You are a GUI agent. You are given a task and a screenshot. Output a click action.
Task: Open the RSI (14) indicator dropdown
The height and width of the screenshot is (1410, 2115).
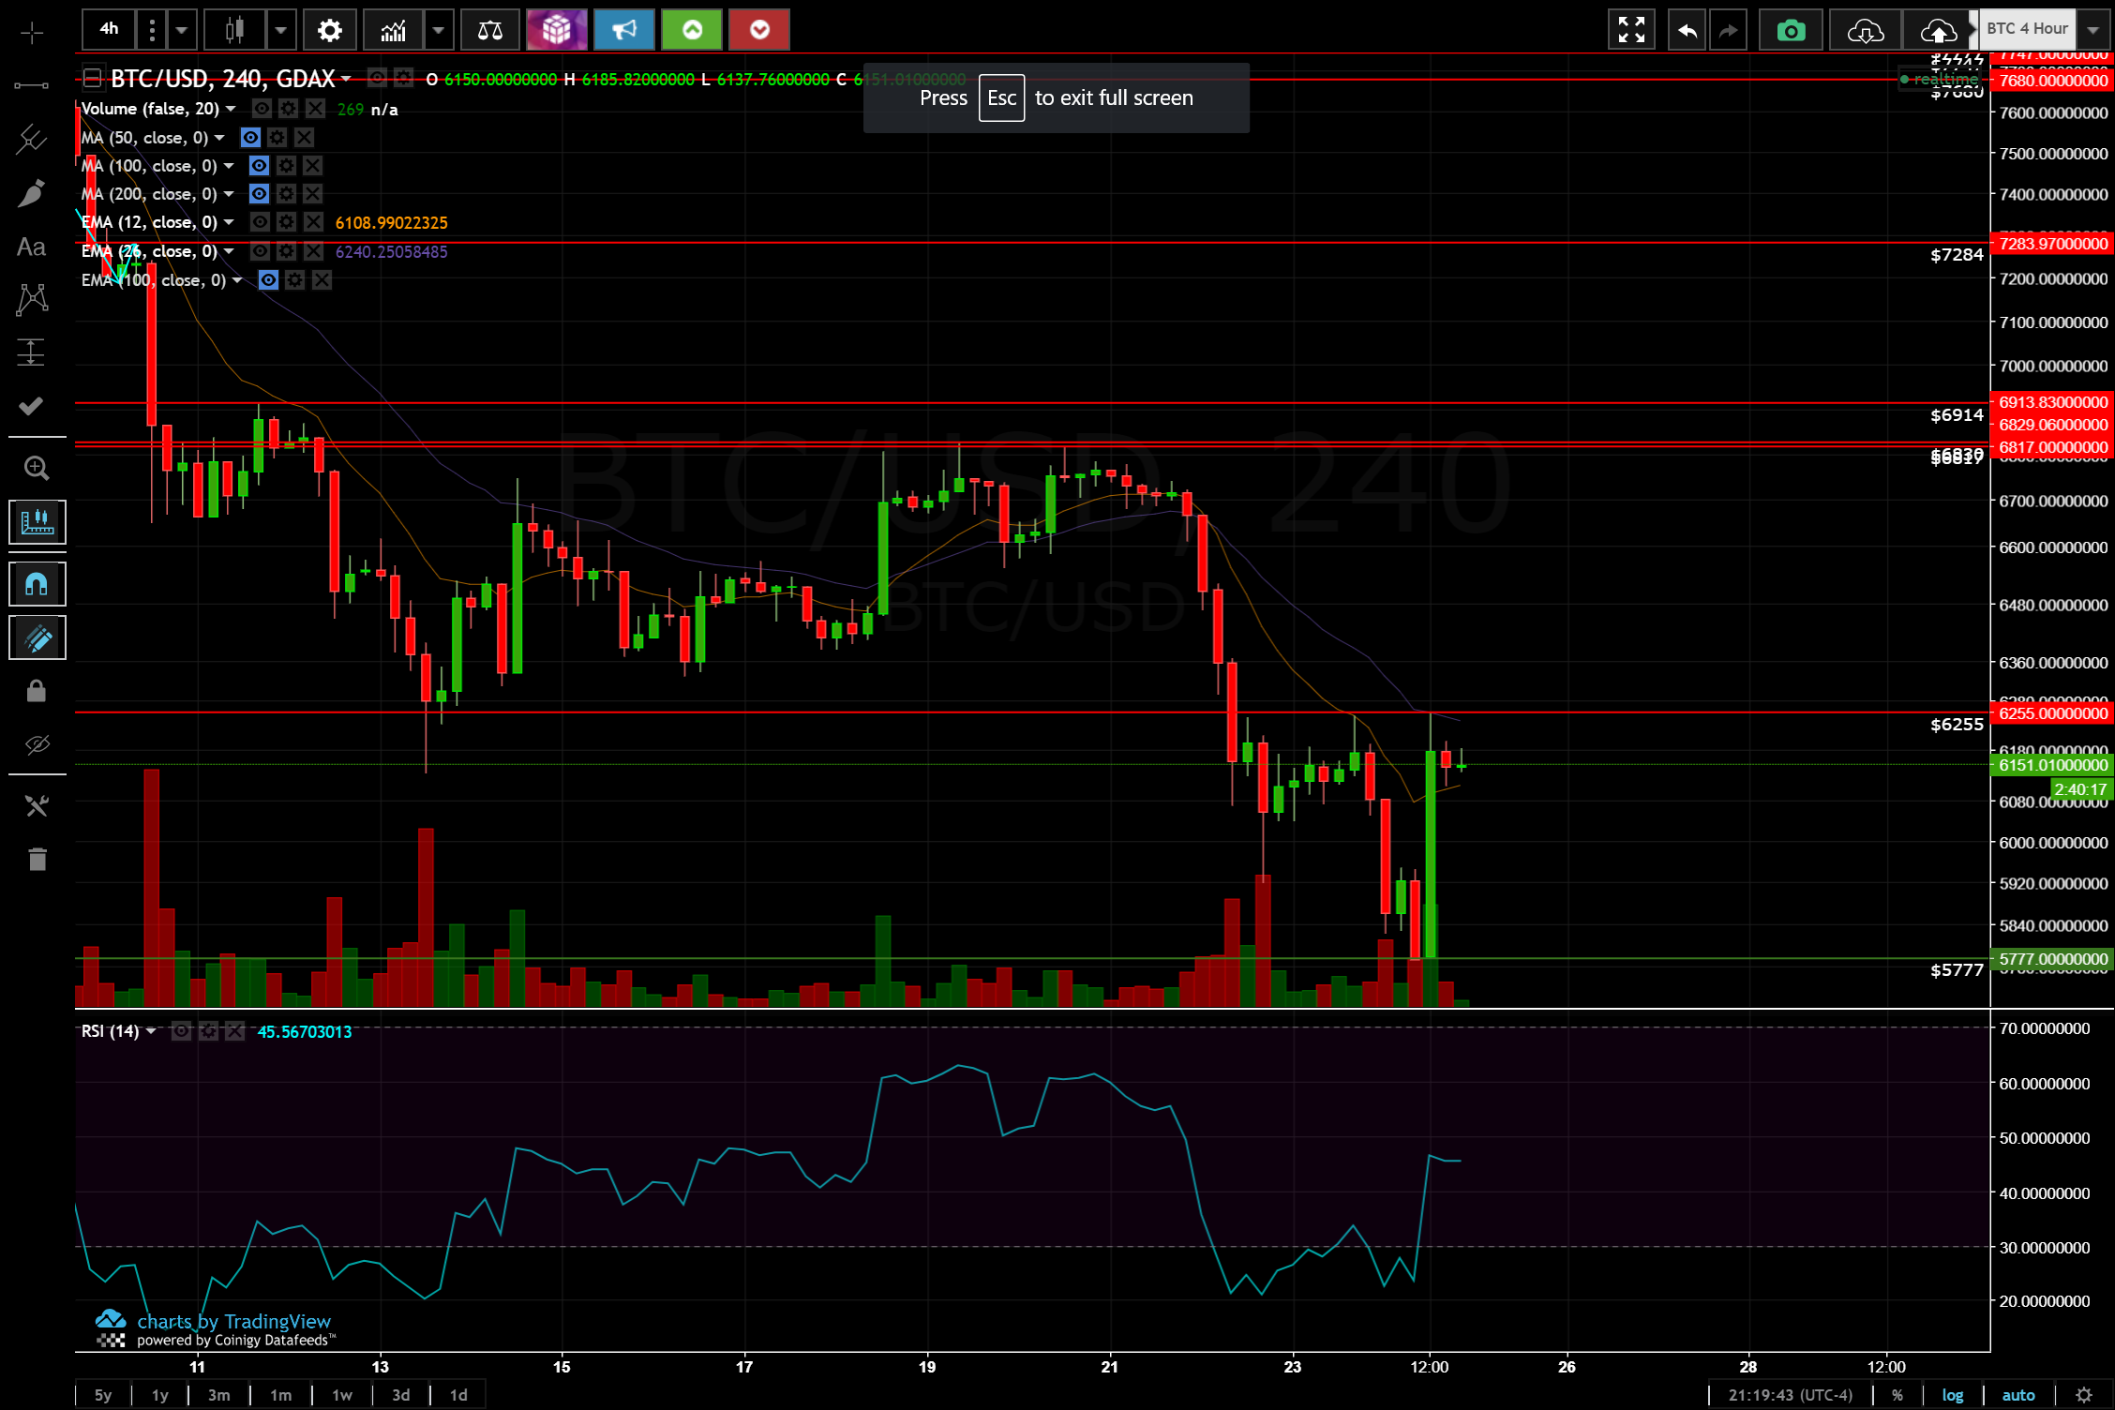tap(151, 1031)
